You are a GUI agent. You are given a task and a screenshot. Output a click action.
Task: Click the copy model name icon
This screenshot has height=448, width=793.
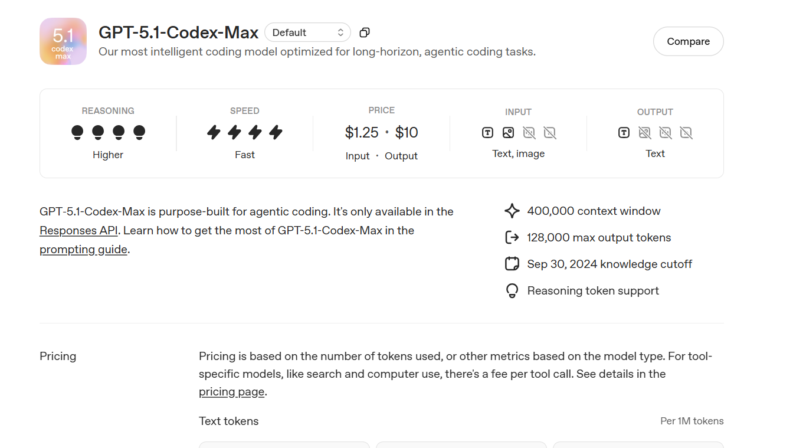click(x=364, y=32)
